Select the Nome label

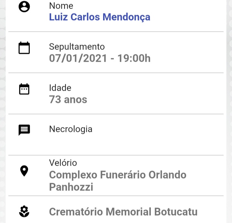coord(61,6)
